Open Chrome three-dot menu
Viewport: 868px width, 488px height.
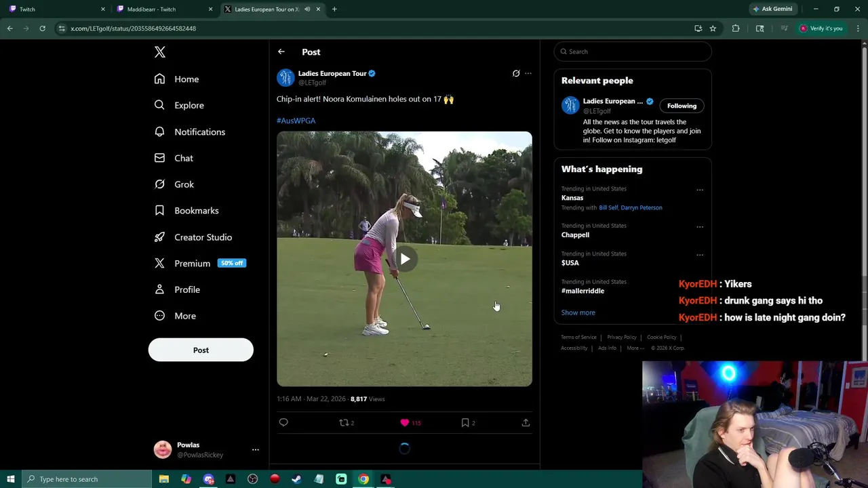(x=858, y=28)
